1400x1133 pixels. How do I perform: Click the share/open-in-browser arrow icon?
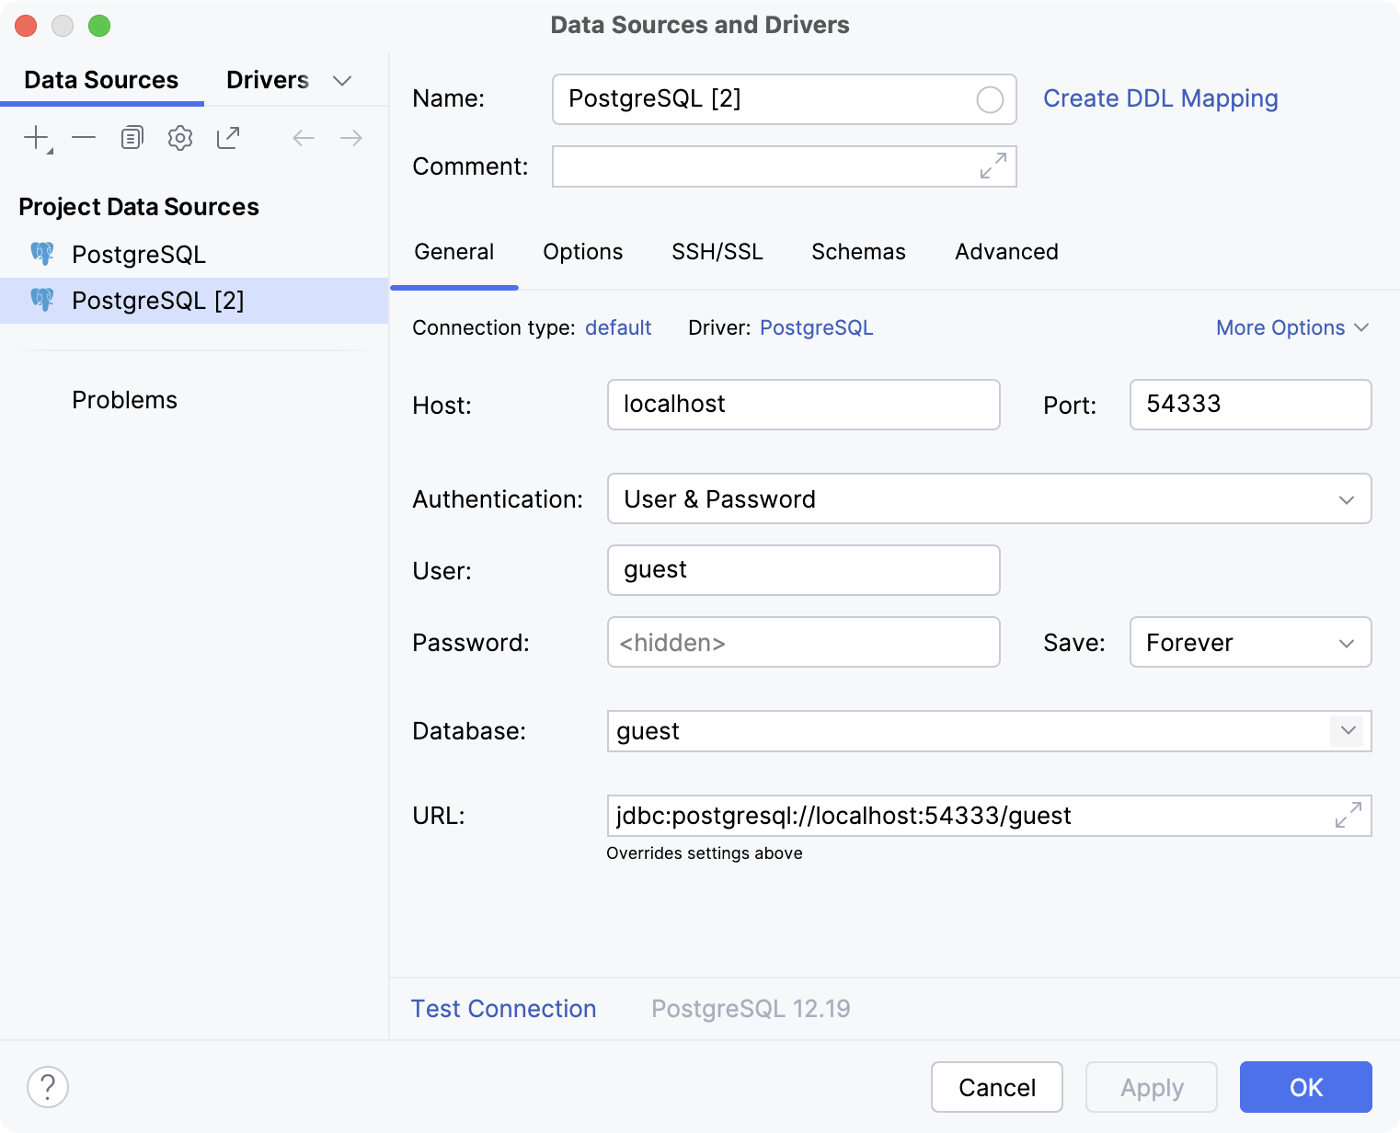click(227, 137)
